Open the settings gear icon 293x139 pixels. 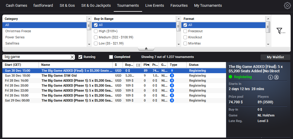(x=287, y=6)
